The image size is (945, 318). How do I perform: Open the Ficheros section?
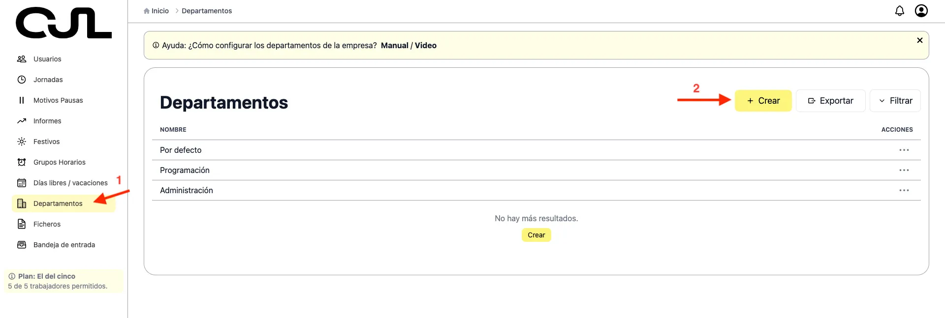(x=47, y=224)
